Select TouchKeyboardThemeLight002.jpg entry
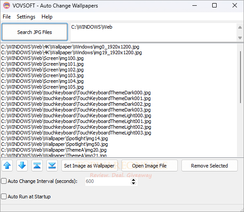This screenshot has width=244, height=212. [x=76, y=127]
